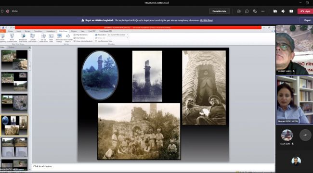Click the Denetim iste button
The height and width of the screenshot is (173, 313).
(x=219, y=11)
